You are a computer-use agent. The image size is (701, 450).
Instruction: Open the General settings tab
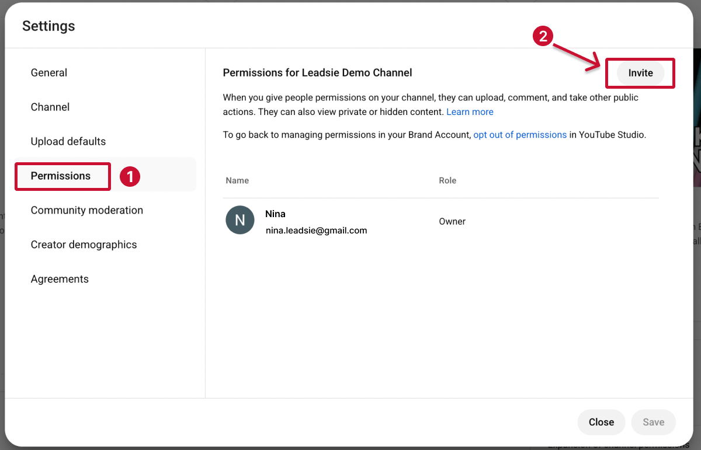click(49, 73)
